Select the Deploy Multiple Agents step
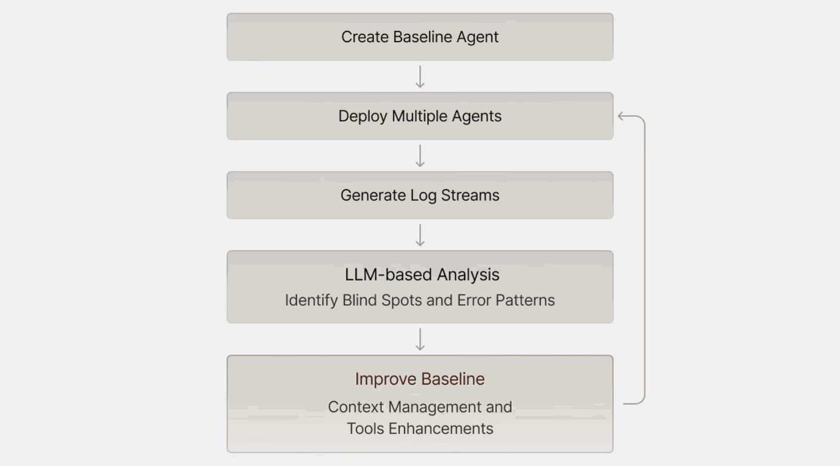The image size is (840, 466). point(419,116)
